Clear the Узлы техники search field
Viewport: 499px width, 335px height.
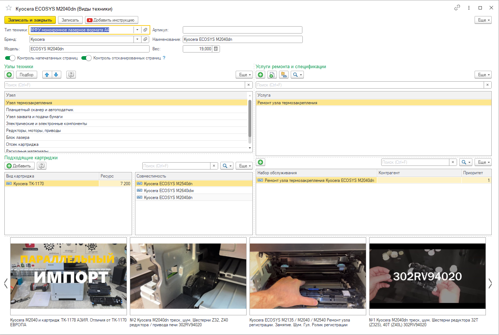(248, 85)
